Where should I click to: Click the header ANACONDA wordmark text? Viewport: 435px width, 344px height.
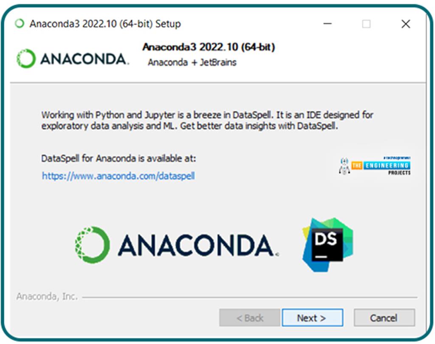point(85,59)
